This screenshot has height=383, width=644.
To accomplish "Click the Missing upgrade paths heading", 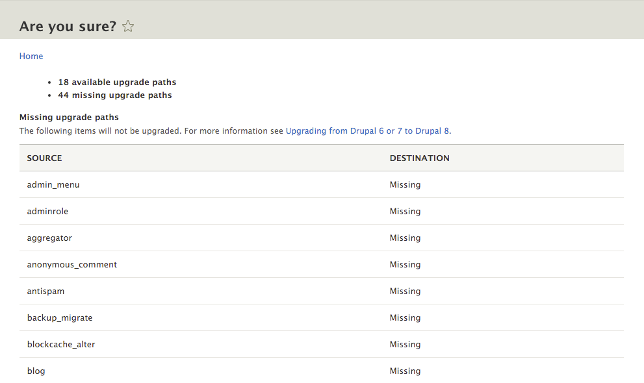I will pos(69,117).
